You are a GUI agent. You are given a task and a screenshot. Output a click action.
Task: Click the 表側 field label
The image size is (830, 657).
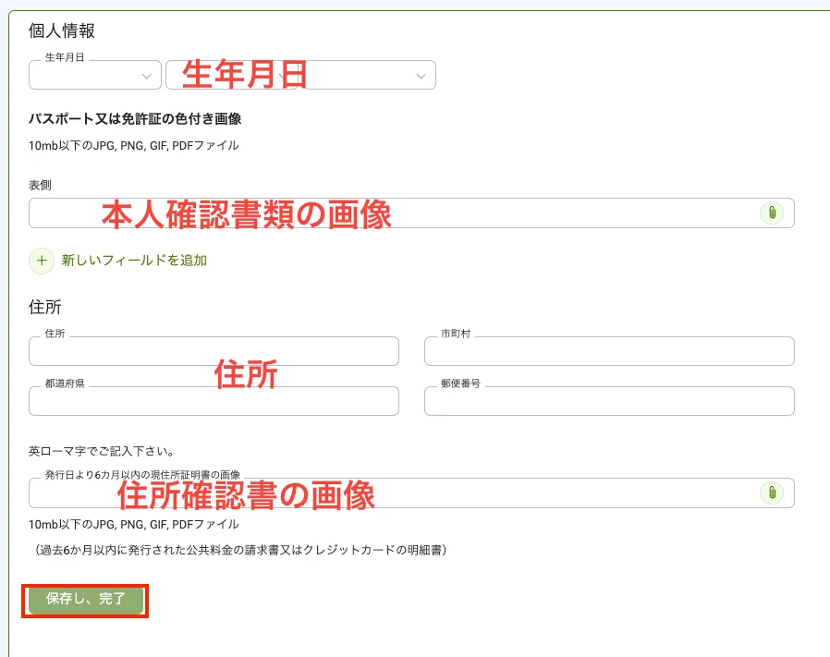click(x=38, y=184)
